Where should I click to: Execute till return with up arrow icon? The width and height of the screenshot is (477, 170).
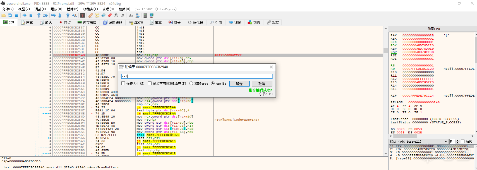tap(68, 15)
